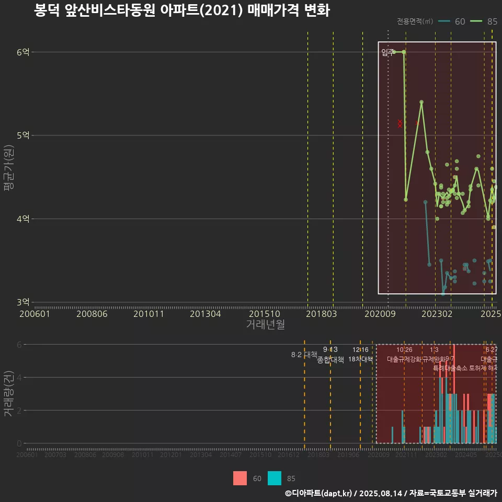502x502 pixels.
Task: Click the red 60 swatch in bottom legend
Action: click(x=240, y=478)
